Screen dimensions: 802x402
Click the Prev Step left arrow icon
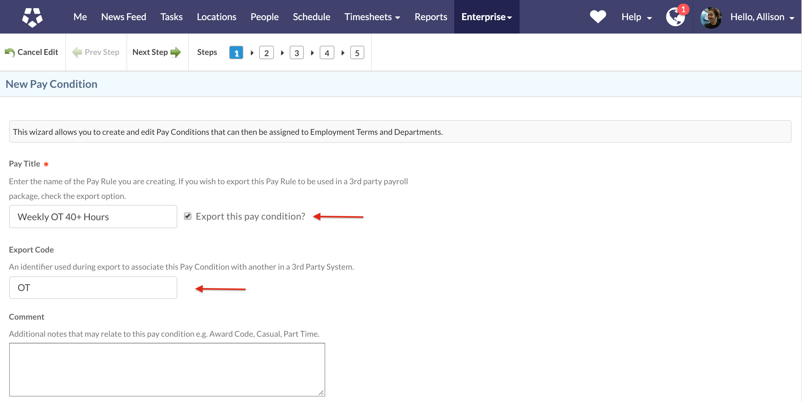point(77,52)
